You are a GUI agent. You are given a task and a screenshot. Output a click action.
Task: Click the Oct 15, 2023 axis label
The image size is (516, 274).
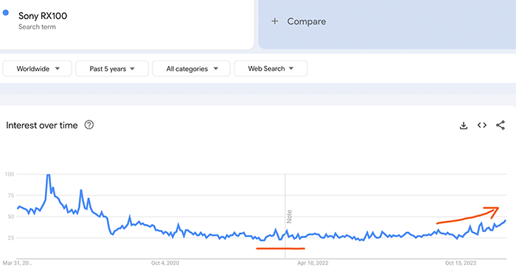461,263
